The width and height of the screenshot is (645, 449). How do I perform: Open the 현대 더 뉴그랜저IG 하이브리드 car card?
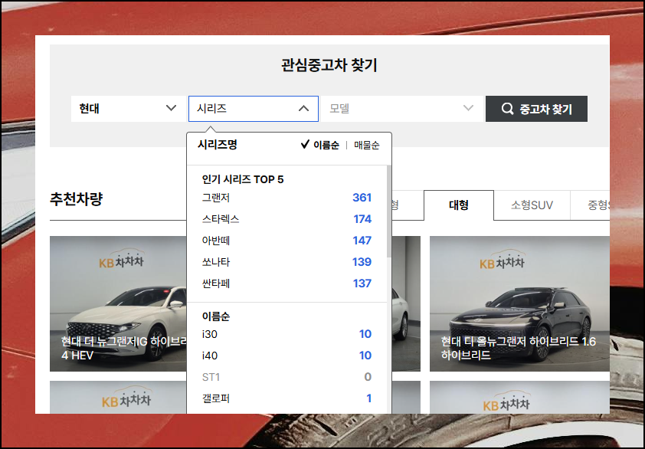[118, 303]
